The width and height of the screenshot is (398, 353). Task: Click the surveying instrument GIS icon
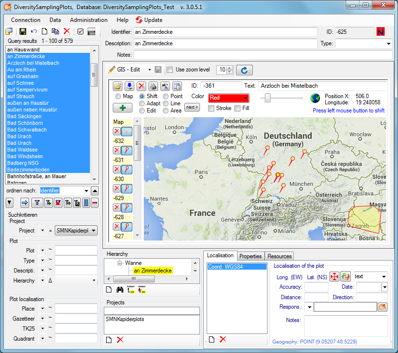tap(165, 86)
